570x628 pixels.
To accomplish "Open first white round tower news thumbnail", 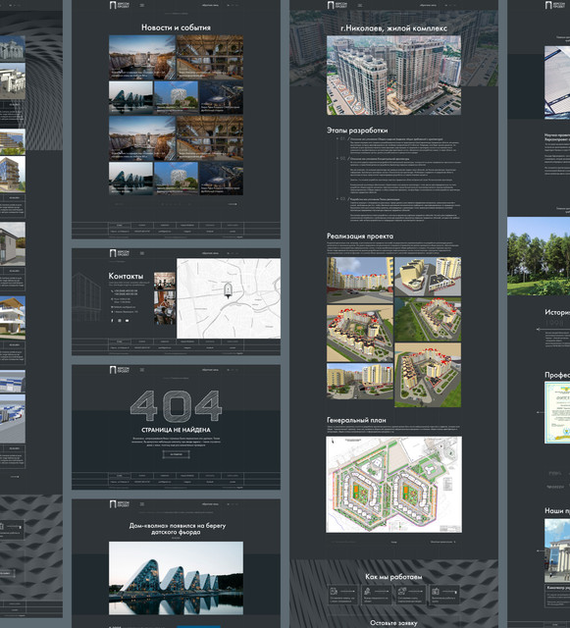I will [x=176, y=98].
